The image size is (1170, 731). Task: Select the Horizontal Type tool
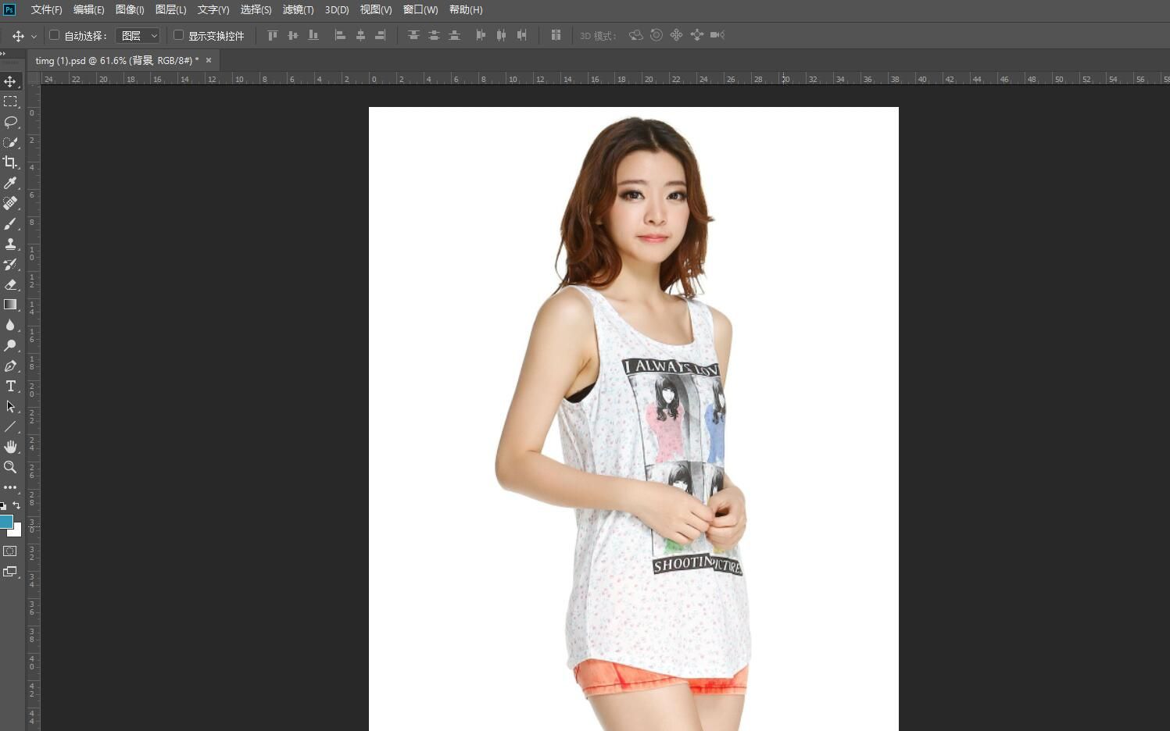point(11,386)
